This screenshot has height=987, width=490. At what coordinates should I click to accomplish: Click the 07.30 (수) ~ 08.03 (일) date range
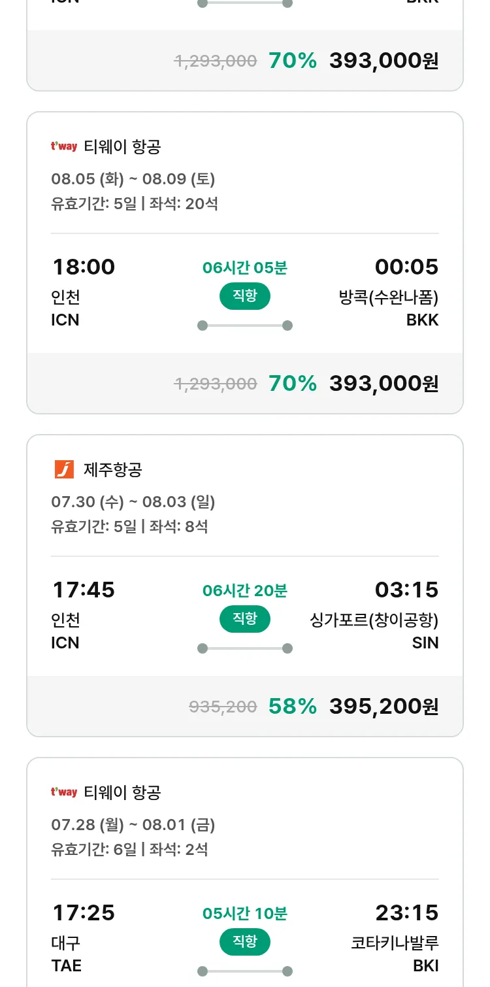(x=133, y=502)
